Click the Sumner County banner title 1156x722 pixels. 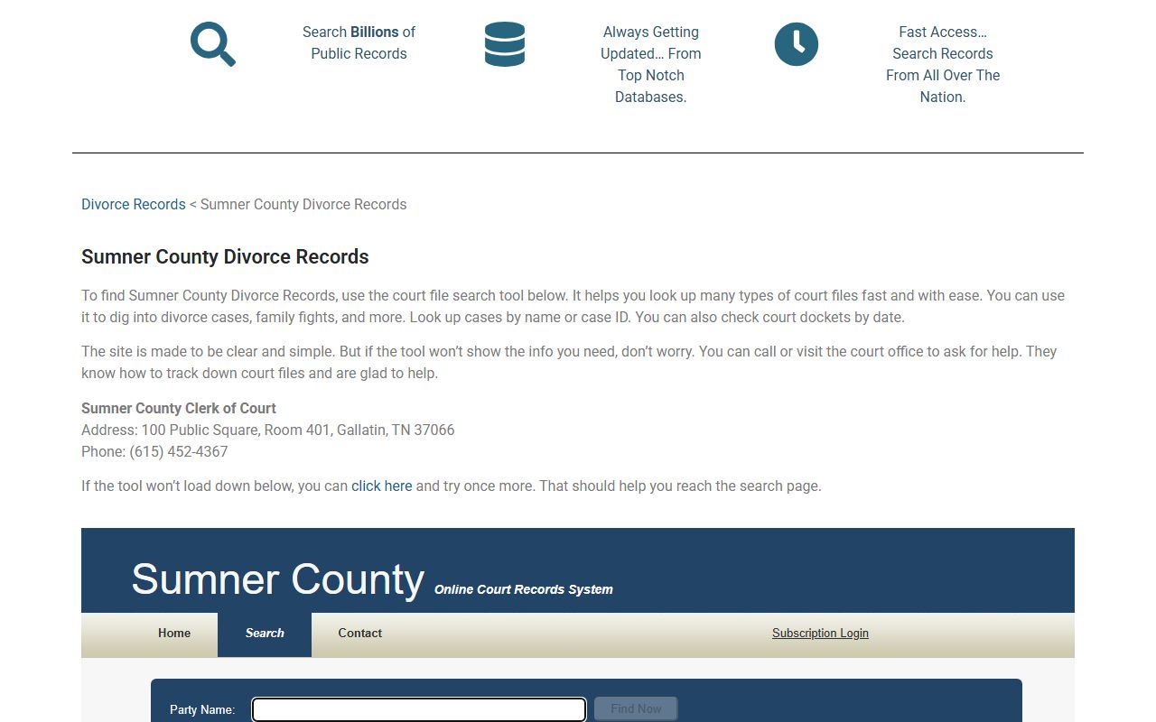pyautogui.click(x=278, y=579)
